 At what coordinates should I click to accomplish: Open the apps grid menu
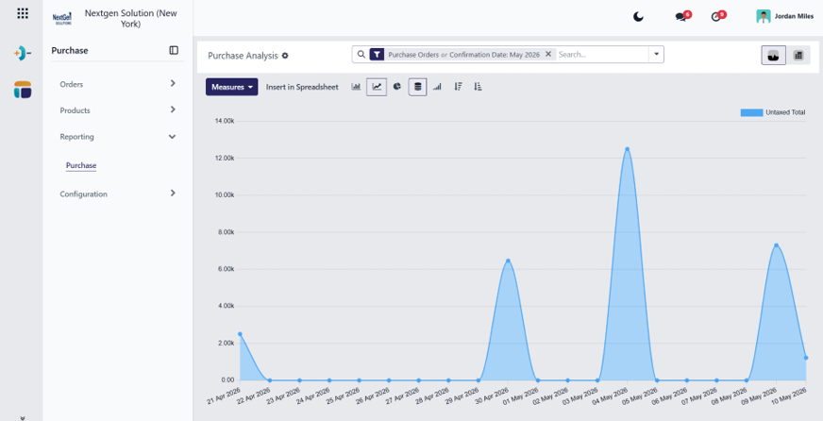tap(23, 13)
